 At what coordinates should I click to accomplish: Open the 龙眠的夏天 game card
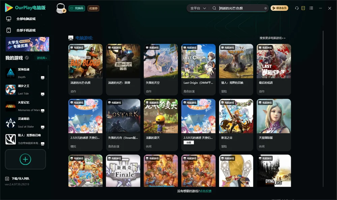coord(161,125)
